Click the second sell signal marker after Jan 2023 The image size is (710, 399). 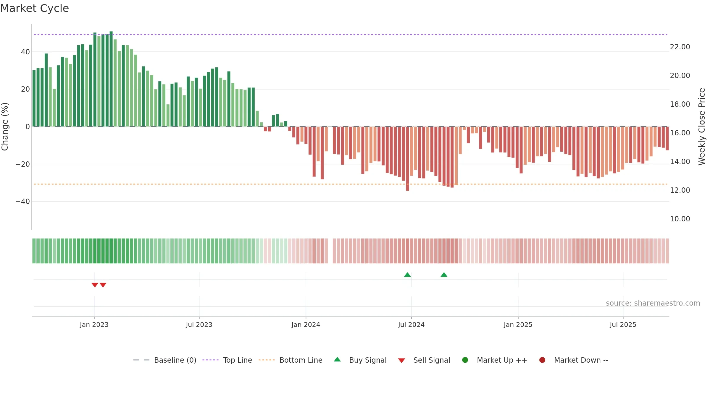tap(103, 285)
